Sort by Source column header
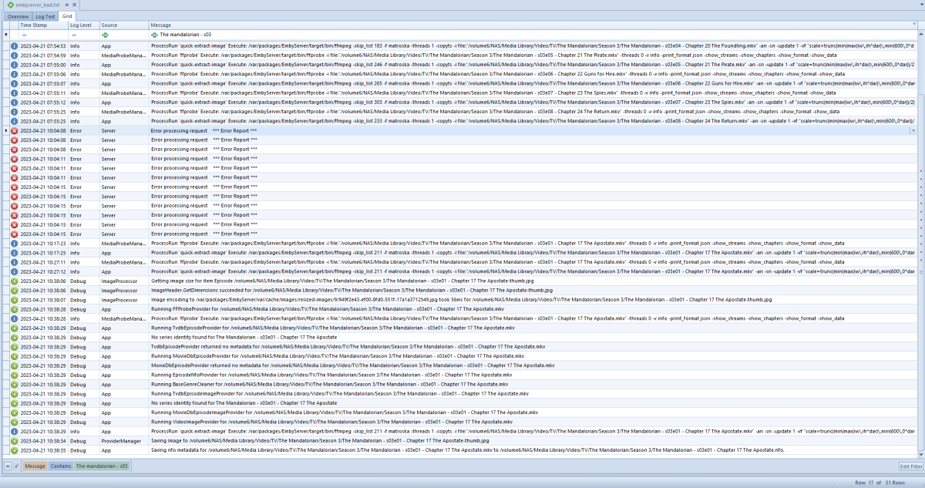Viewport: 925px width, 488px height. (123, 25)
